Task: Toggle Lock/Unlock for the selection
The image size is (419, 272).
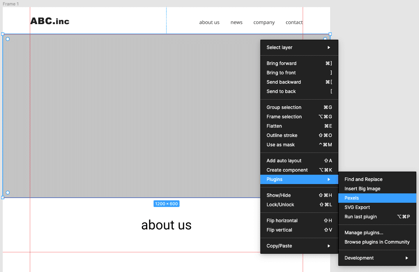Action: click(x=299, y=205)
